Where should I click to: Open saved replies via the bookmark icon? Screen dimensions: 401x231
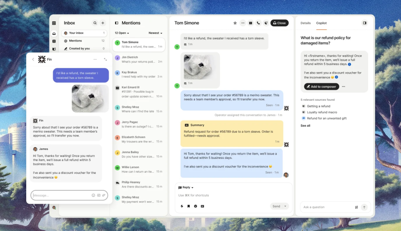point(188,206)
